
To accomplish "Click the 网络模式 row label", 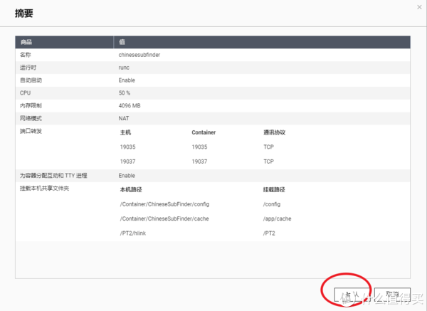I will coord(31,118).
